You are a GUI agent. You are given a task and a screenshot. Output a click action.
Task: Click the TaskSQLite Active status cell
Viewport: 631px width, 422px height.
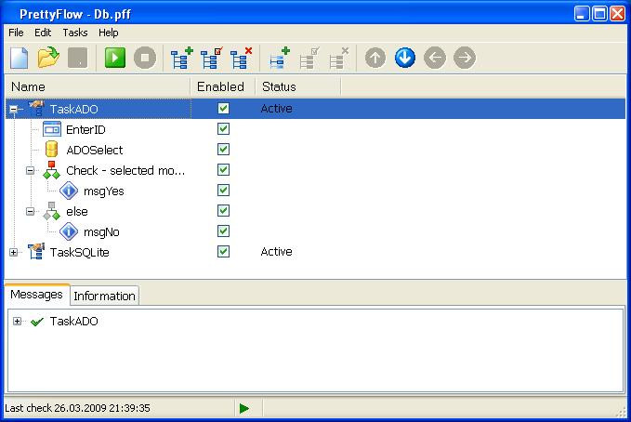tap(276, 252)
